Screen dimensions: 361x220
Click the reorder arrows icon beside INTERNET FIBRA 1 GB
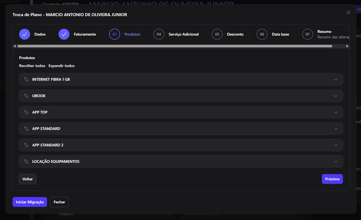pyautogui.click(x=26, y=79)
